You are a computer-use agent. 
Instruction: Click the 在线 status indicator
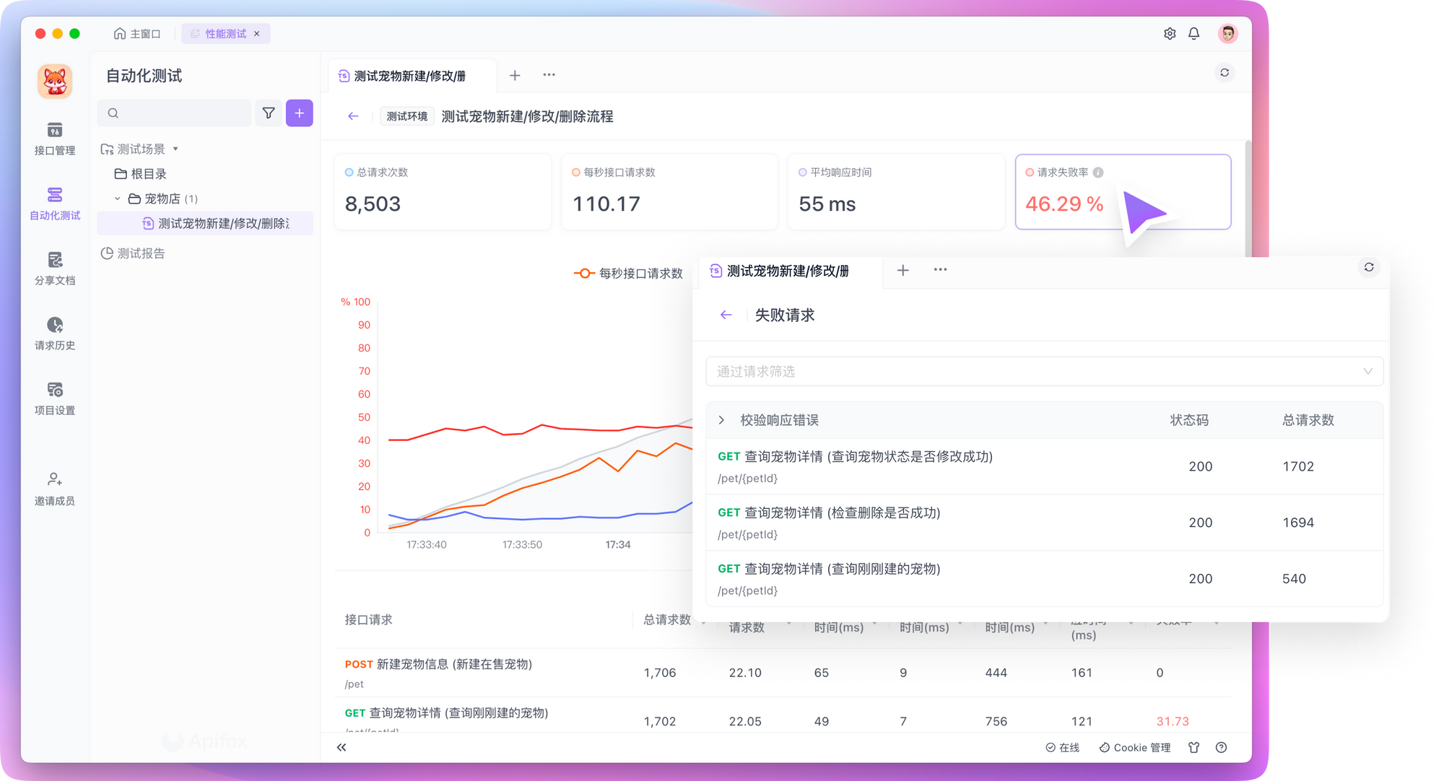pos(1063,748)
